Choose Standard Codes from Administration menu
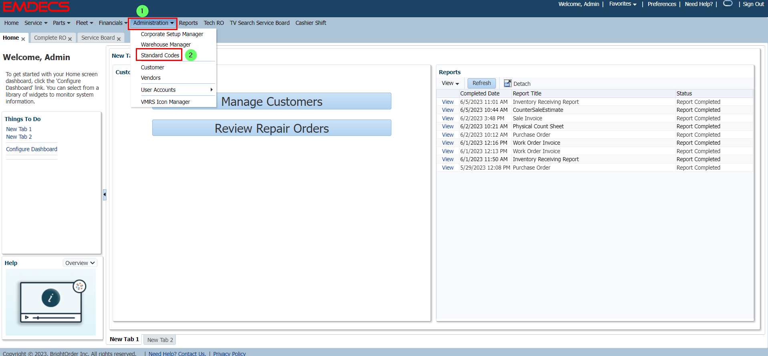768x356 pixels. [x=160, y=55]
